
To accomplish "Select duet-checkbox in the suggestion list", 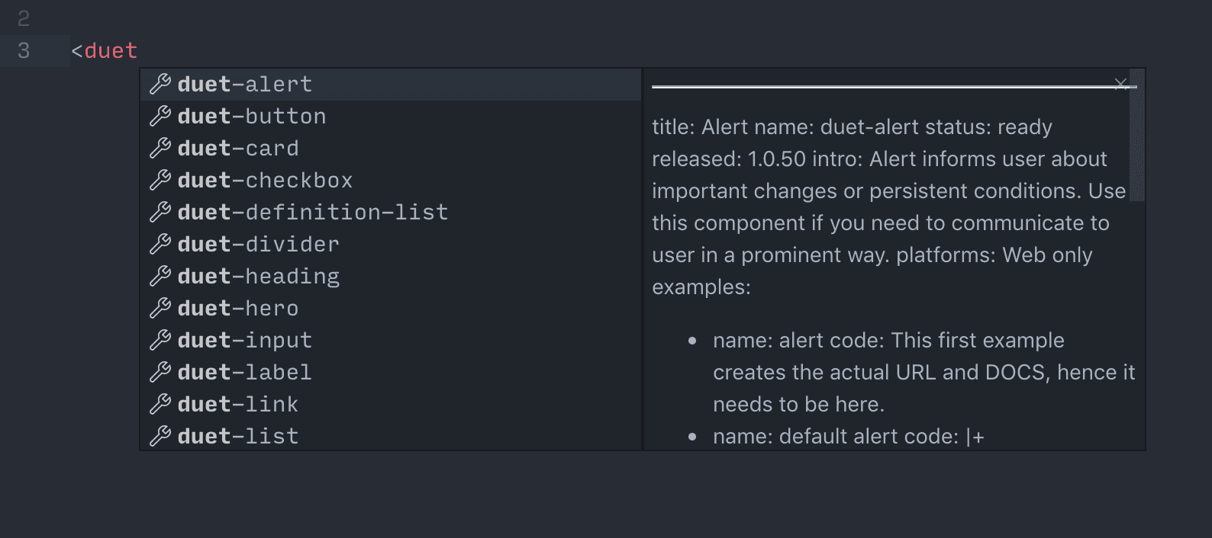I will pos(391,180).
